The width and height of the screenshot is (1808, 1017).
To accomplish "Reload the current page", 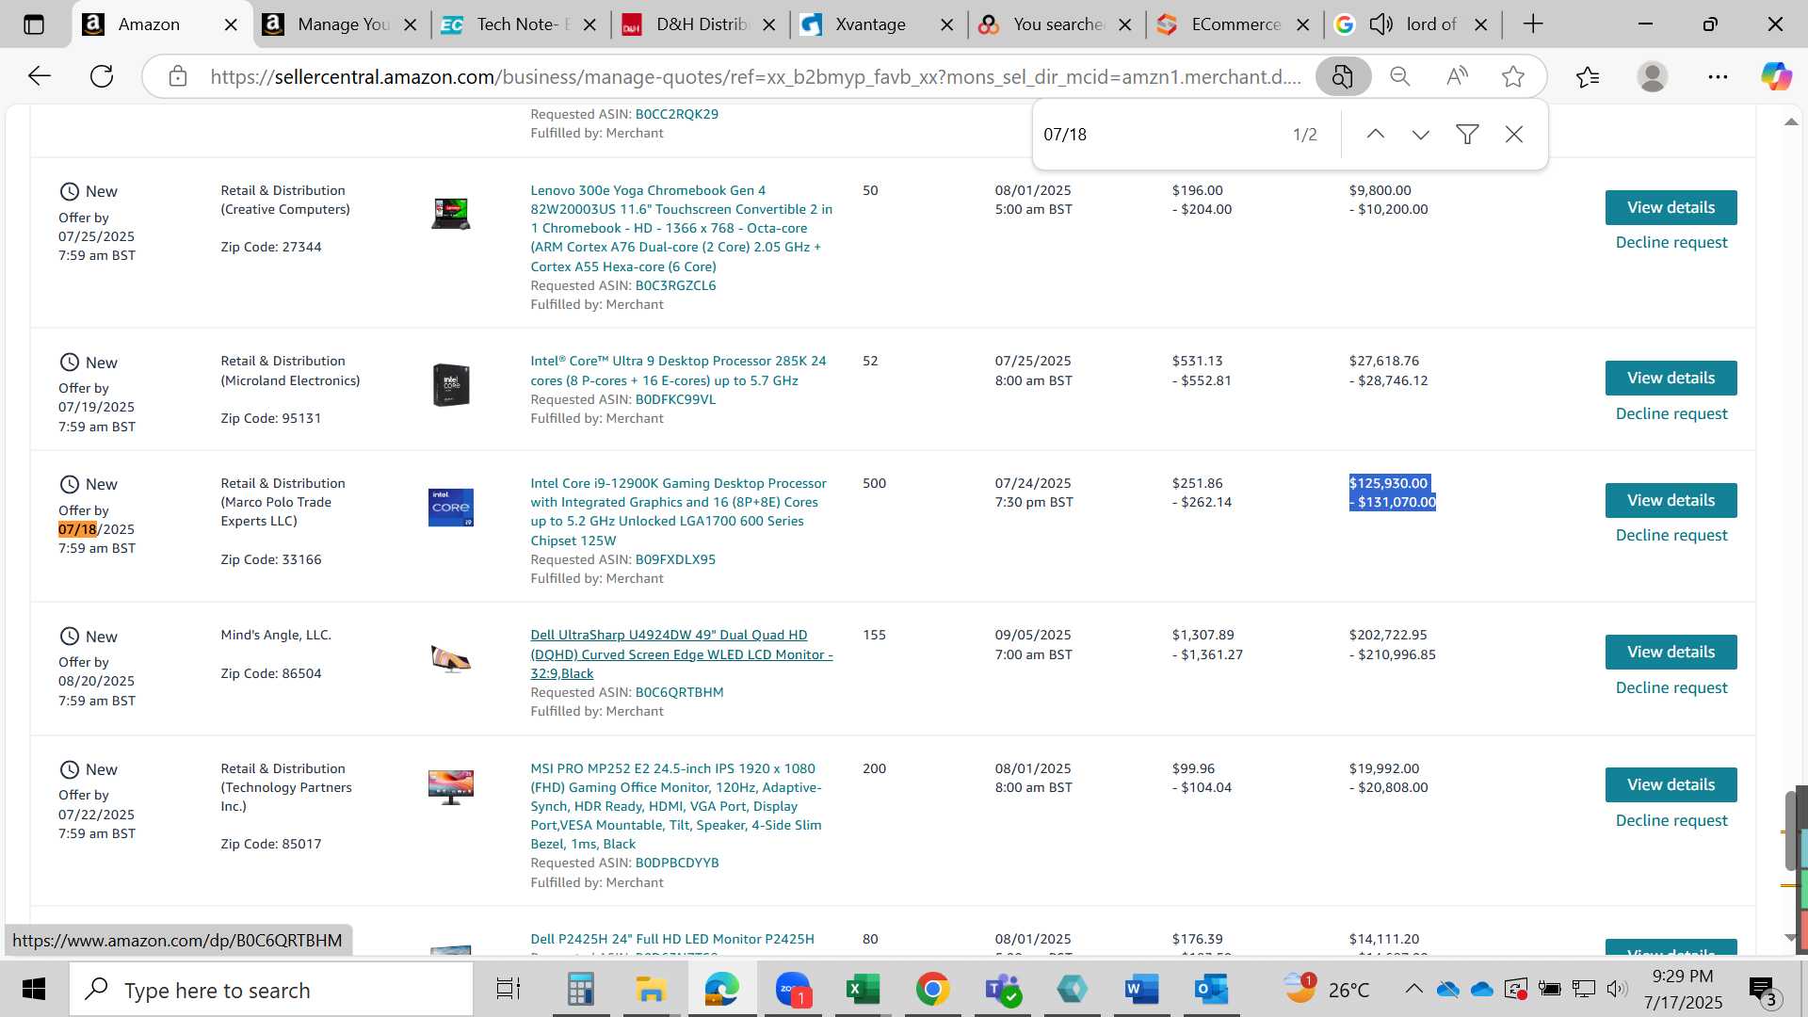I will tap(102, 76).
